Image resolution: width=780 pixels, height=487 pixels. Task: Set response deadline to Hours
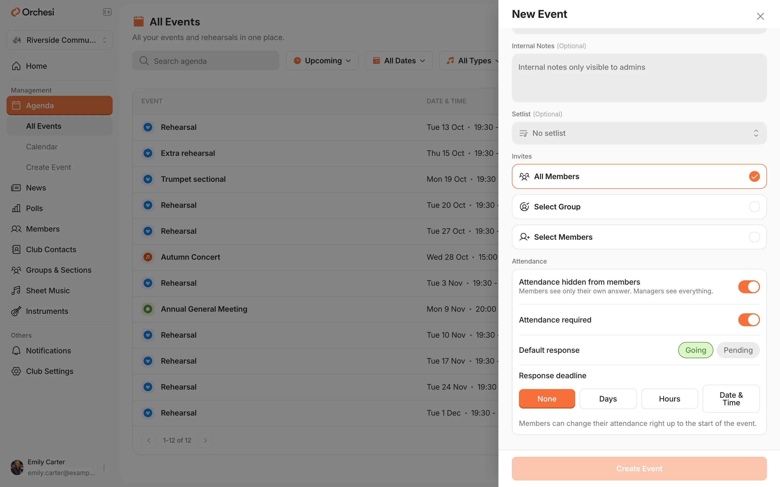(x=669, y=399)
